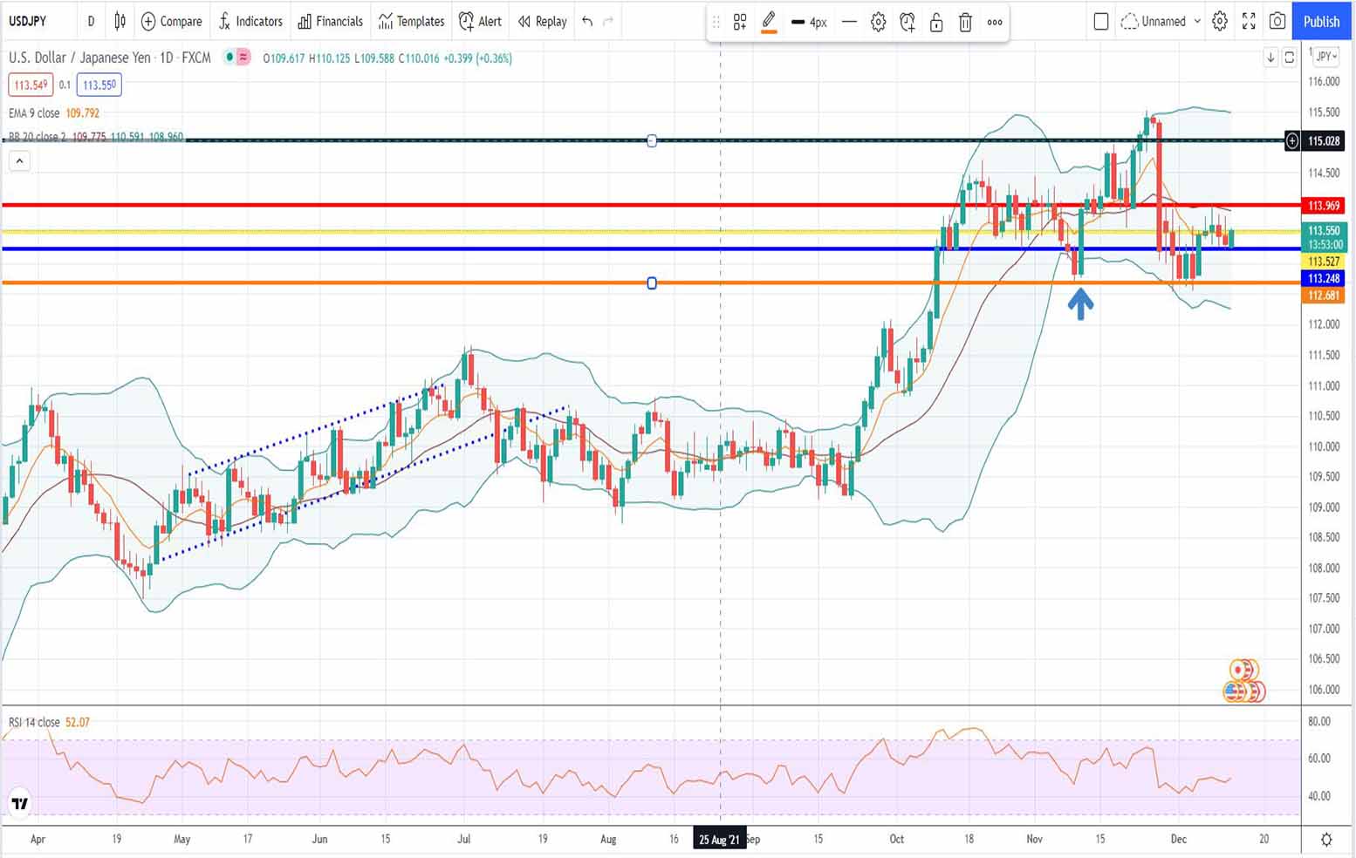Viewport: 1356px width, 858px height.
Task: Take a chart snapshot with the camera icon
Action: pyautogui.click(x=1277, y=21)
